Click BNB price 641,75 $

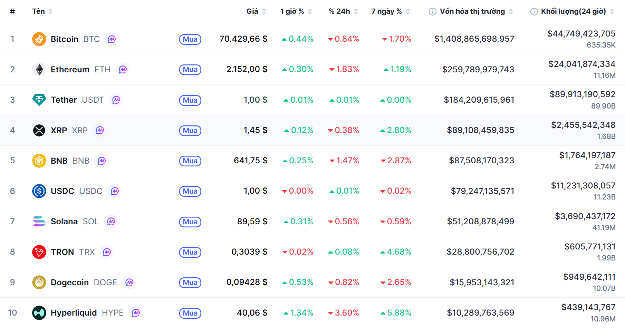pyautogui.click(x=251, y=161)
